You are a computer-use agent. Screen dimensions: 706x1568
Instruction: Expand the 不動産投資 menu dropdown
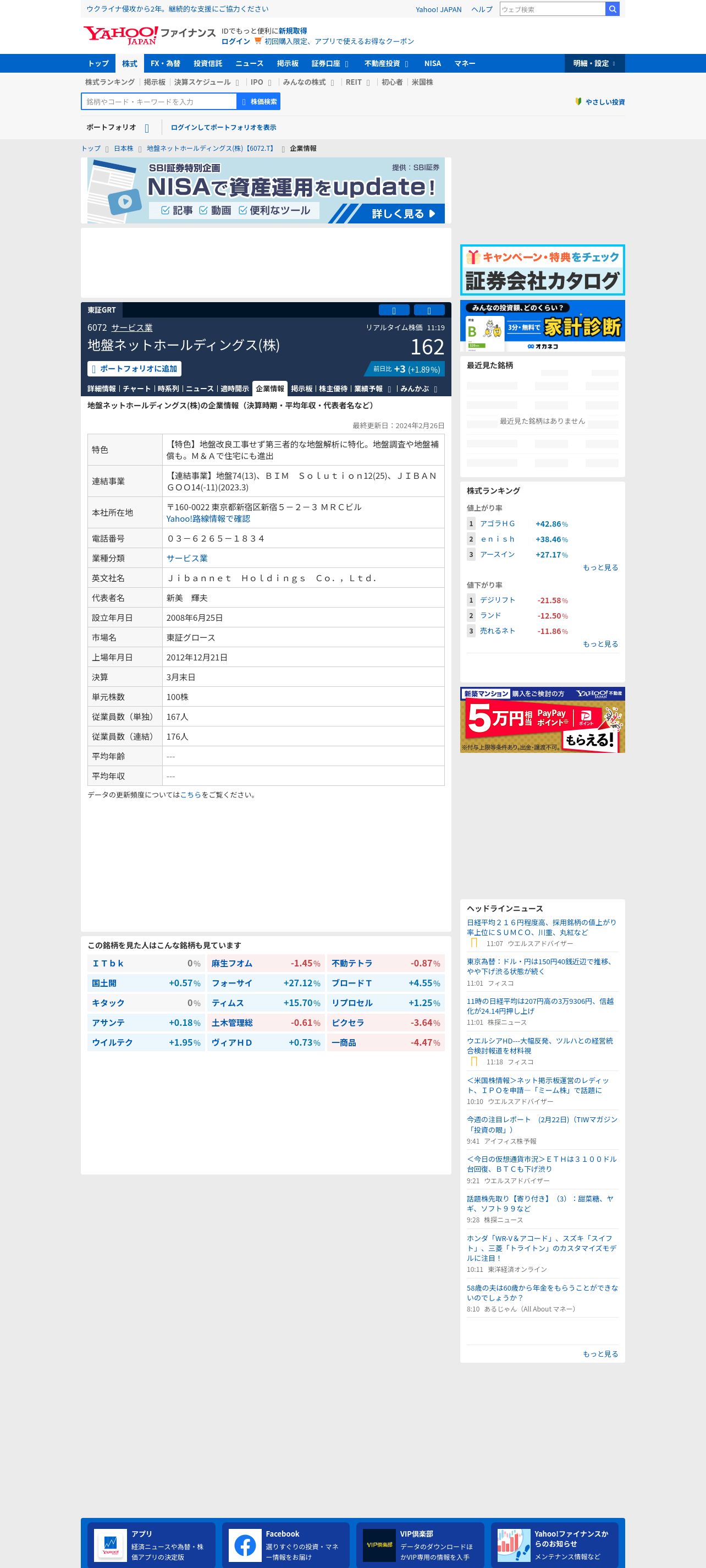click(406, 64)
